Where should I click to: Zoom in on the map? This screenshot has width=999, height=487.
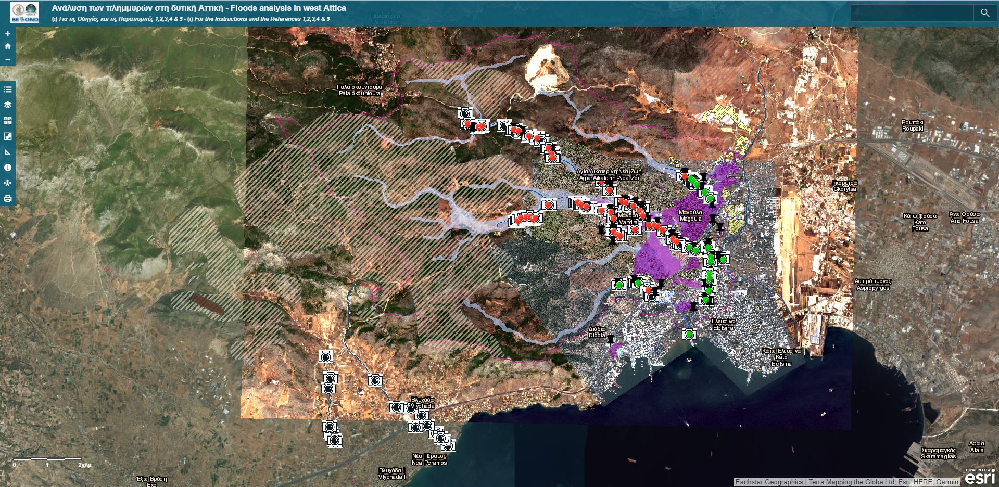[x=7, y=34]
